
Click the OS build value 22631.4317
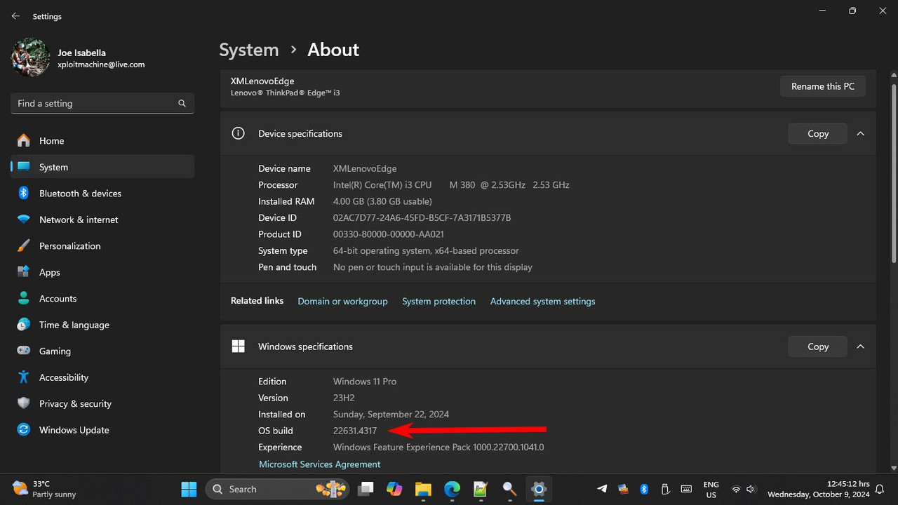coord(355,431)
